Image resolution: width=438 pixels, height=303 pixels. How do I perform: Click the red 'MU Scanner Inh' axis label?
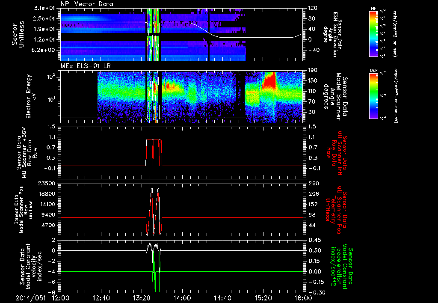[337, 153]
